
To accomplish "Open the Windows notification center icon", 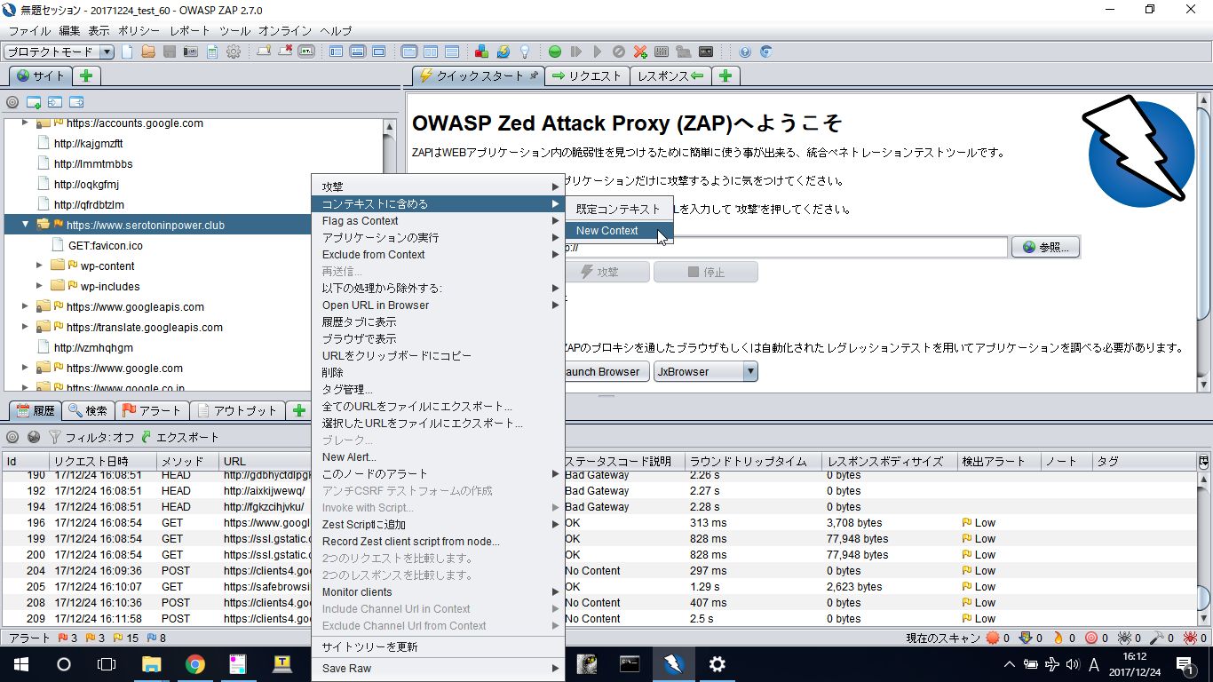I will coord(1185,663).
